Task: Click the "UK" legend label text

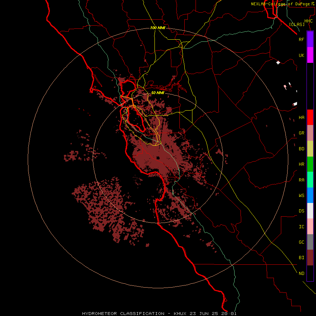Action: pos(301,55)
